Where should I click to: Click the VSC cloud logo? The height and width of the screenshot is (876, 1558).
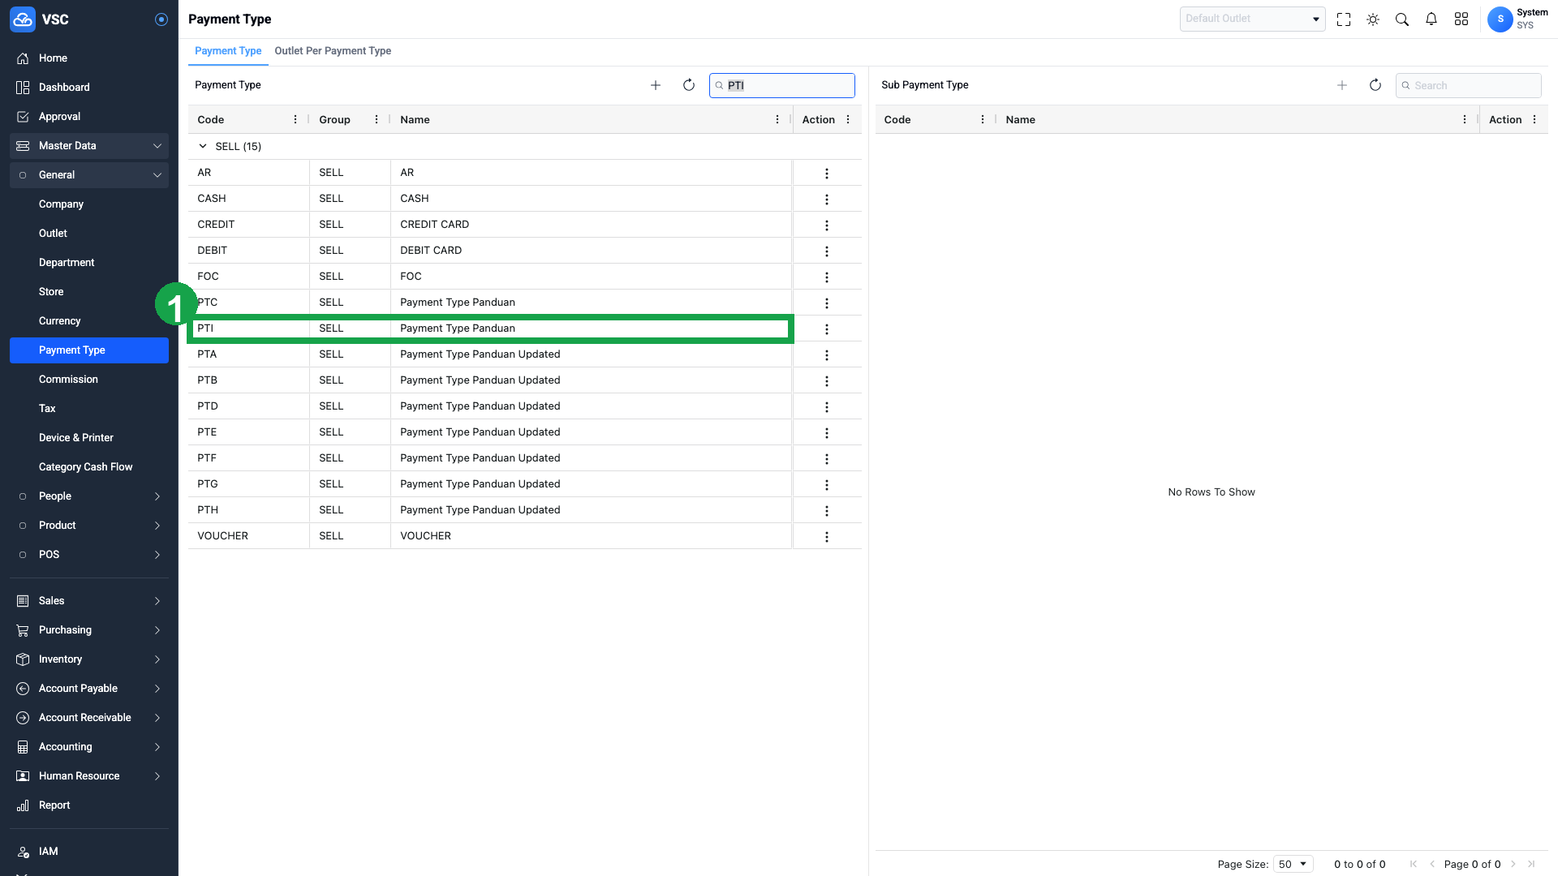(23, 19)
